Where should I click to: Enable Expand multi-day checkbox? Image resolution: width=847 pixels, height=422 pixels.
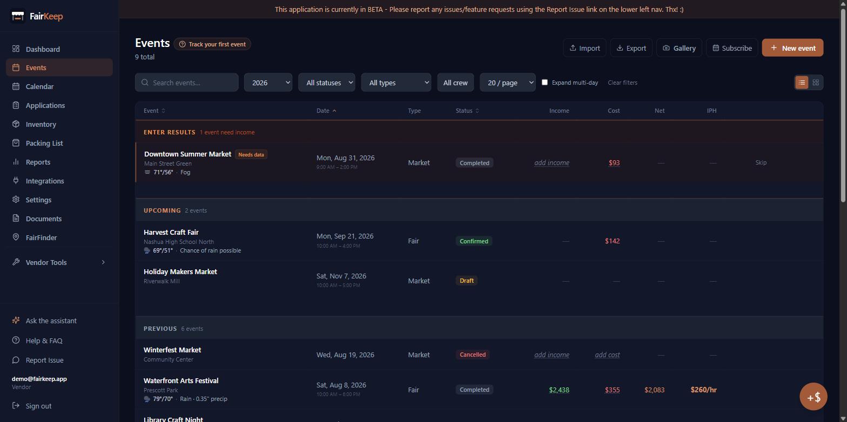click(x=544, y=82)
